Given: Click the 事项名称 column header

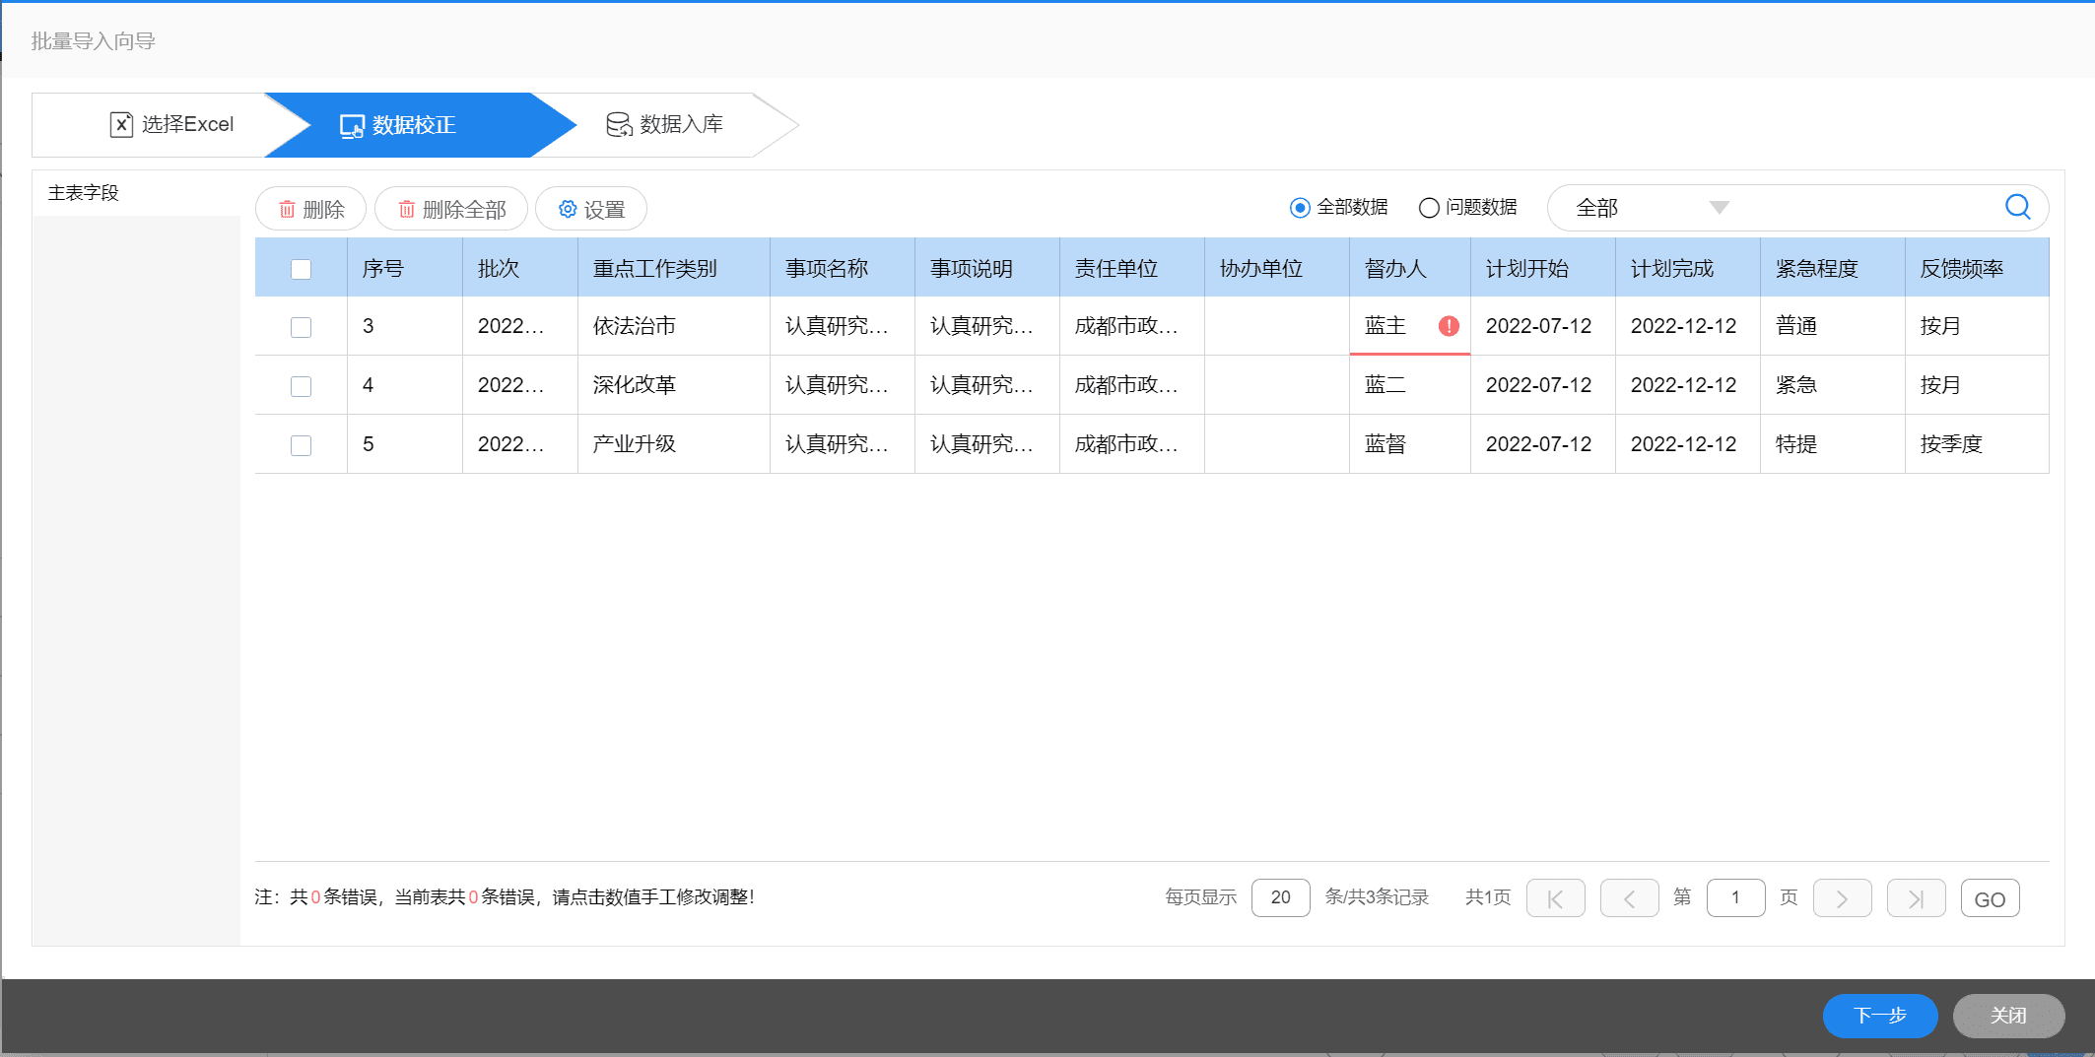Looking at the screenshot, I should click(x=843, y=268).
